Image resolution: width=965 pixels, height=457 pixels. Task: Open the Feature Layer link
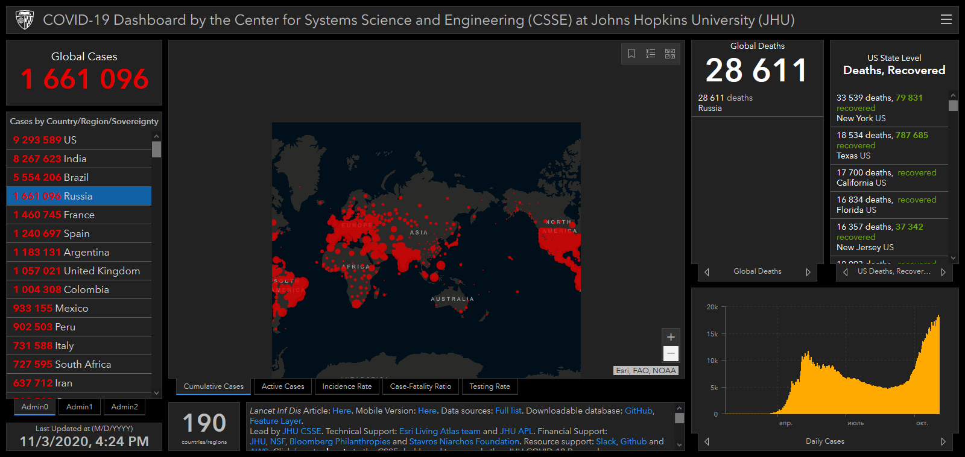click(x=276, y=421)
